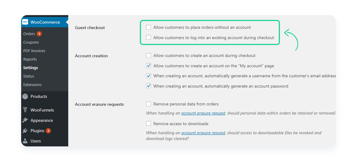Click the WooCommerce logo icon in sidebar

25,22
